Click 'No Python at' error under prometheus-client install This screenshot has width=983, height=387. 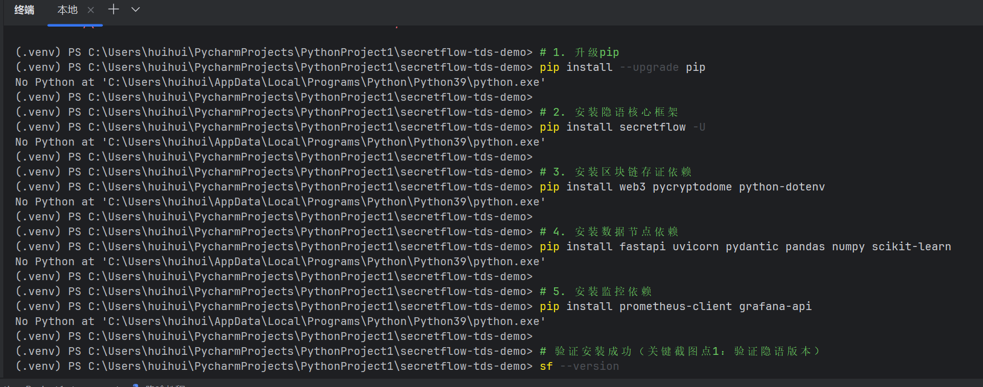280,321
